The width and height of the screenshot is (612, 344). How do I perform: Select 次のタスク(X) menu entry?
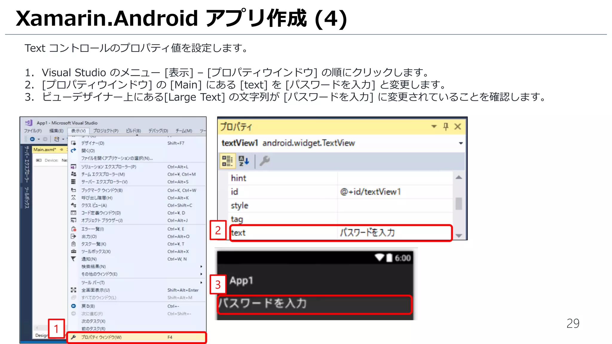click(137, 321)
